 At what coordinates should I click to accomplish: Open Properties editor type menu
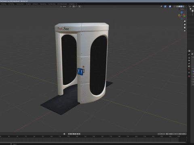click(x=190, y=51)
